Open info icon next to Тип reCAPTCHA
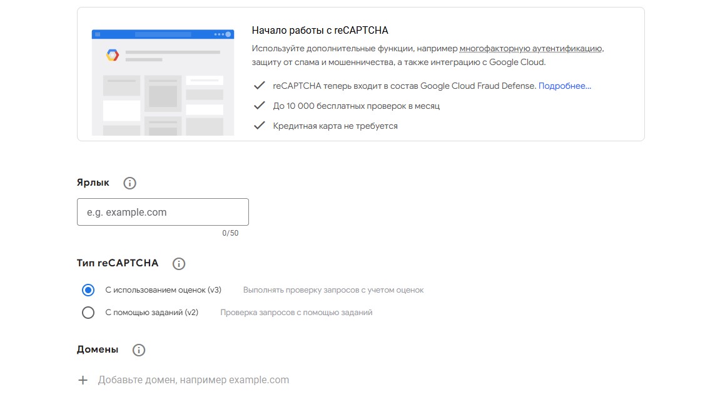The image size is (710, 397). [179, 264]
